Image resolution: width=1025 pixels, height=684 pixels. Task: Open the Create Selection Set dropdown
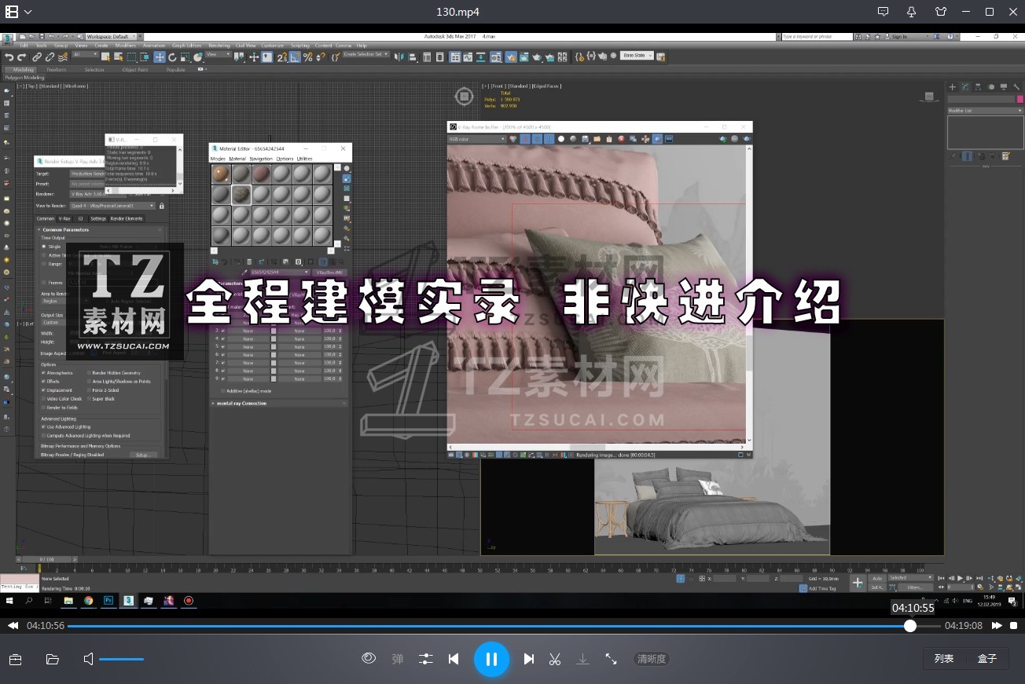click(366, 54)
